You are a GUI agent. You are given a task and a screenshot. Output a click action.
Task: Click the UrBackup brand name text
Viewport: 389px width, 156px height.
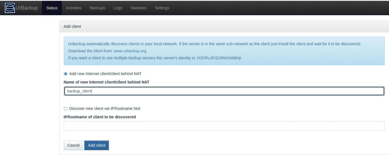[x=26, y=8]
